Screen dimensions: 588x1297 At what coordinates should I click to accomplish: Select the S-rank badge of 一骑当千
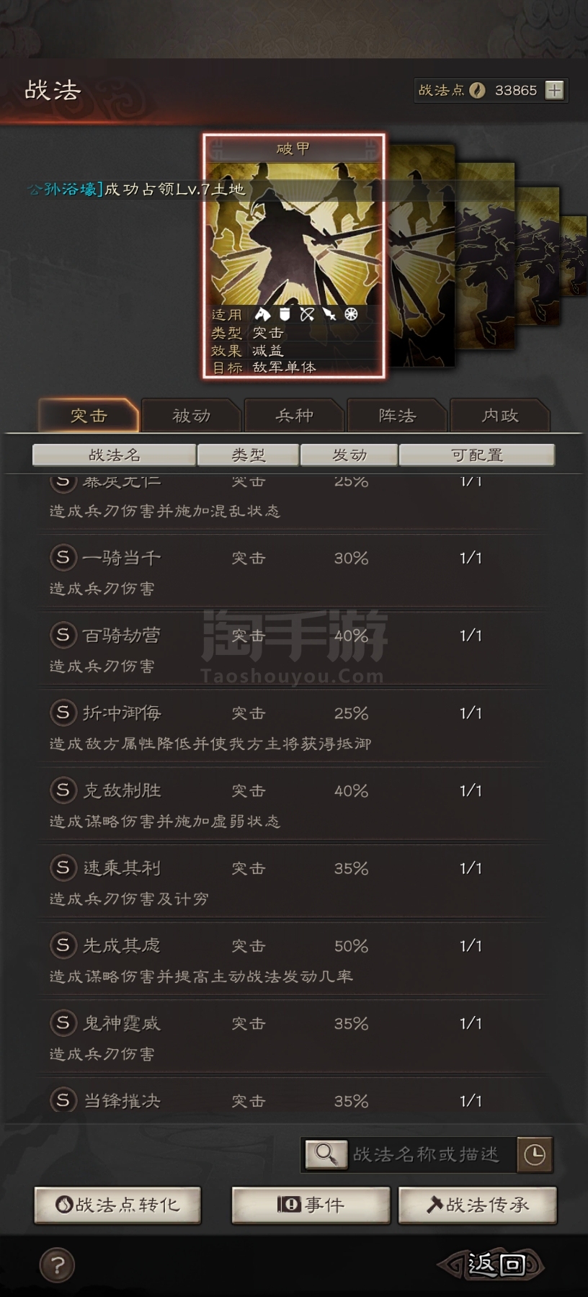click(63, 557)
